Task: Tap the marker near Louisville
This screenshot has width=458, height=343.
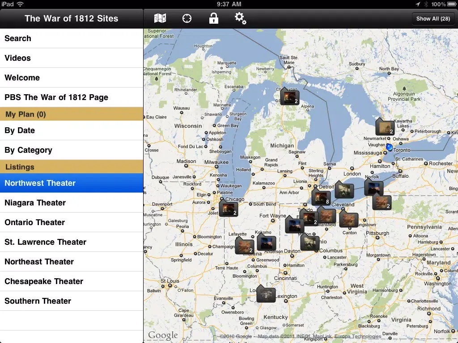Action: [x=266, y=294]
